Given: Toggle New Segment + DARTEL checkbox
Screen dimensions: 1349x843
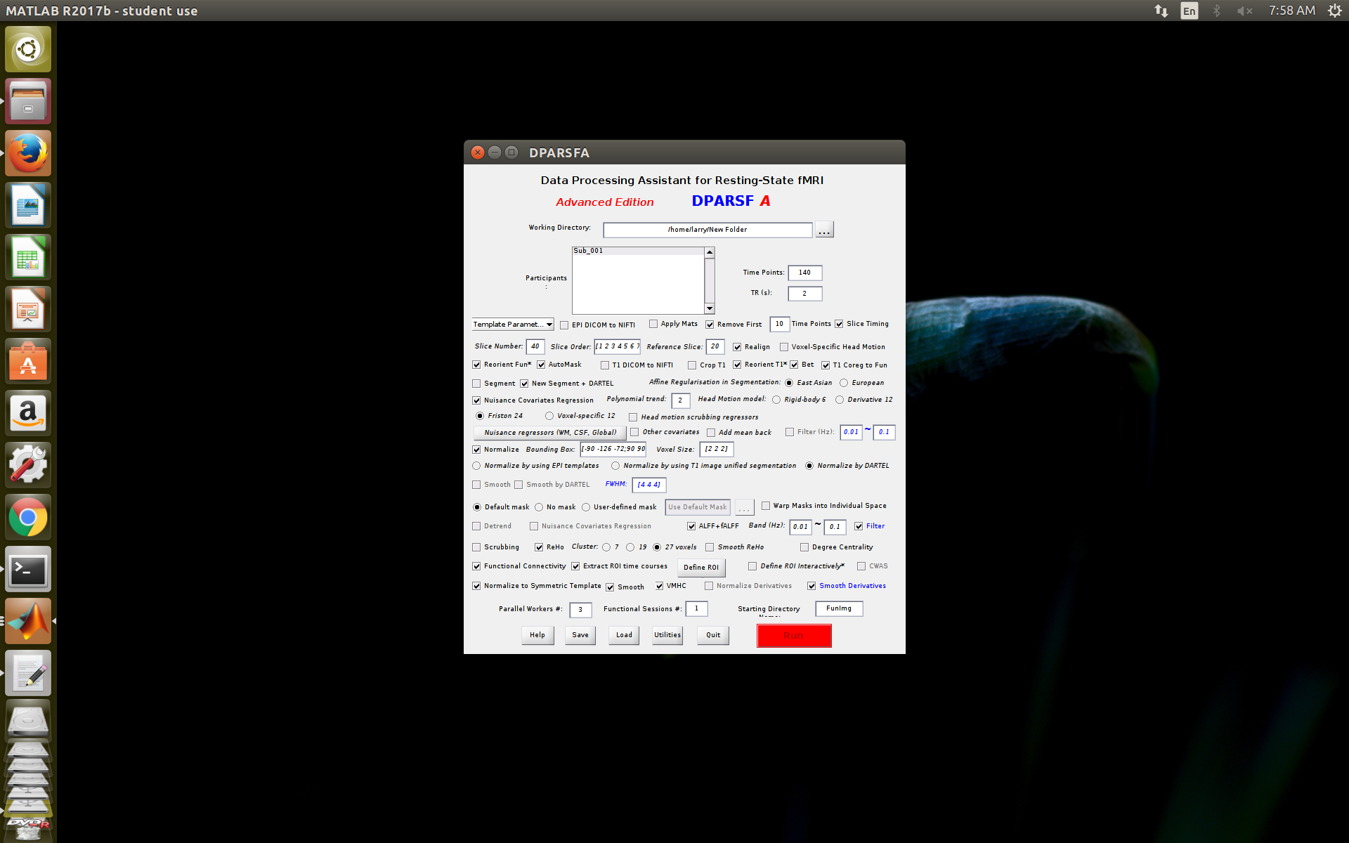Looking at the screenshot, I should point(524,384).
